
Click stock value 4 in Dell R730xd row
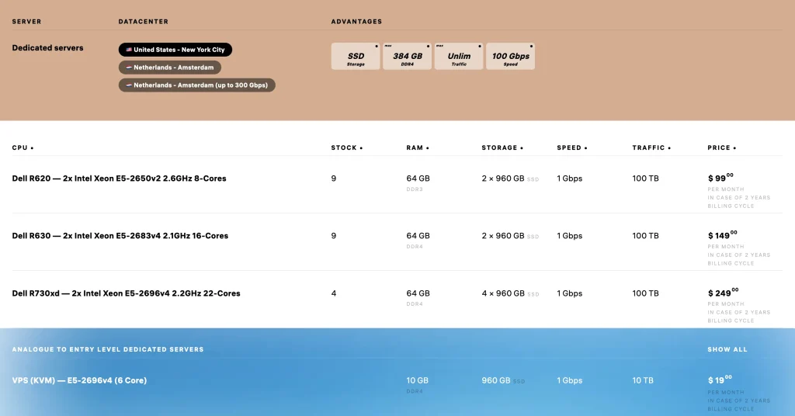click(x=334, y=293)
